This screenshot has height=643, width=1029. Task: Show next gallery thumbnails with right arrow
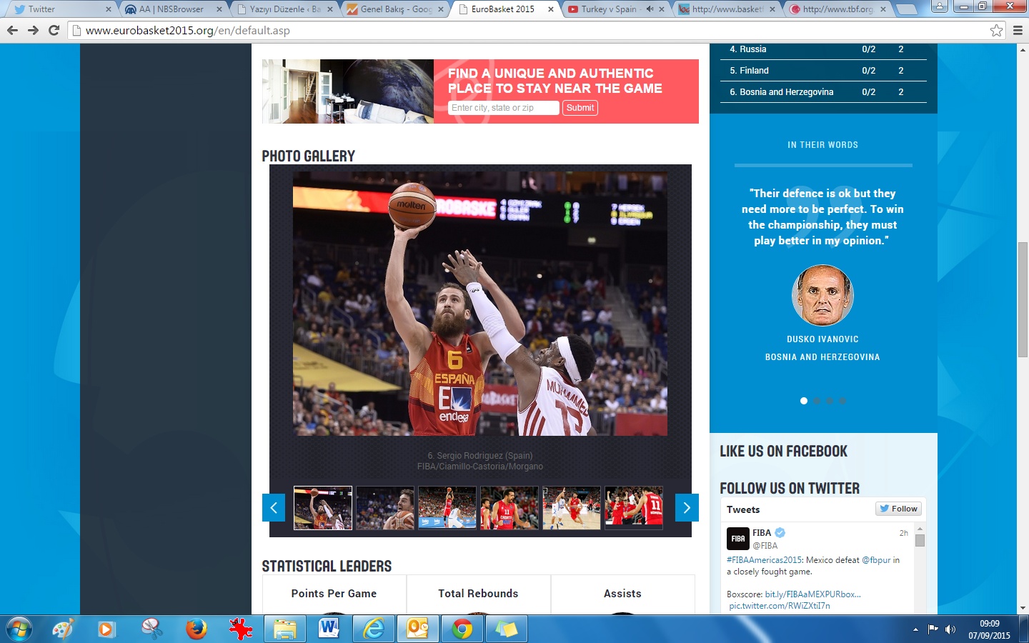687,508
